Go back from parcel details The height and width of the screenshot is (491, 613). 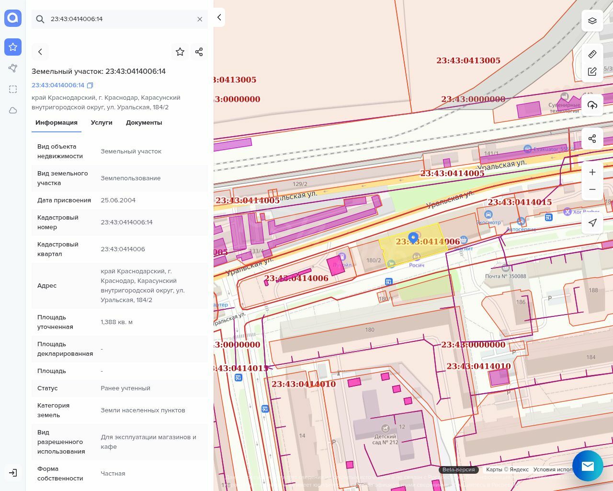[40, 52]
